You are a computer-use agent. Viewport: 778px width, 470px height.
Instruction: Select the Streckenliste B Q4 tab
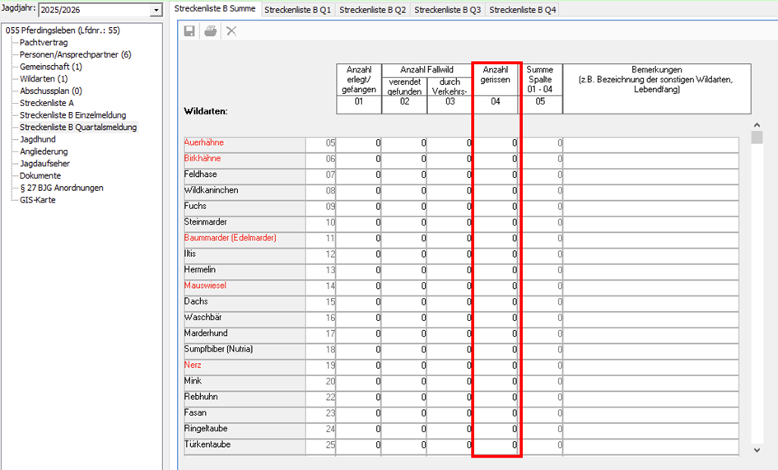click(523, 10)
